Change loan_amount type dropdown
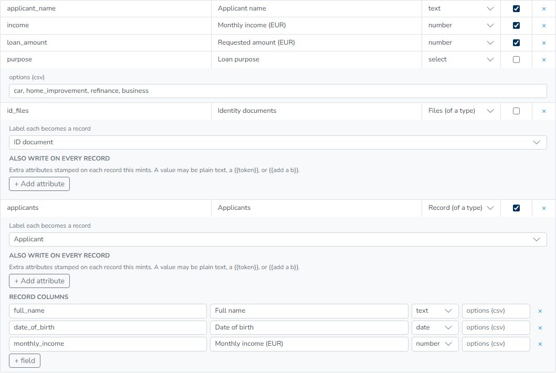The image size is (556, 373). (461, 42)
